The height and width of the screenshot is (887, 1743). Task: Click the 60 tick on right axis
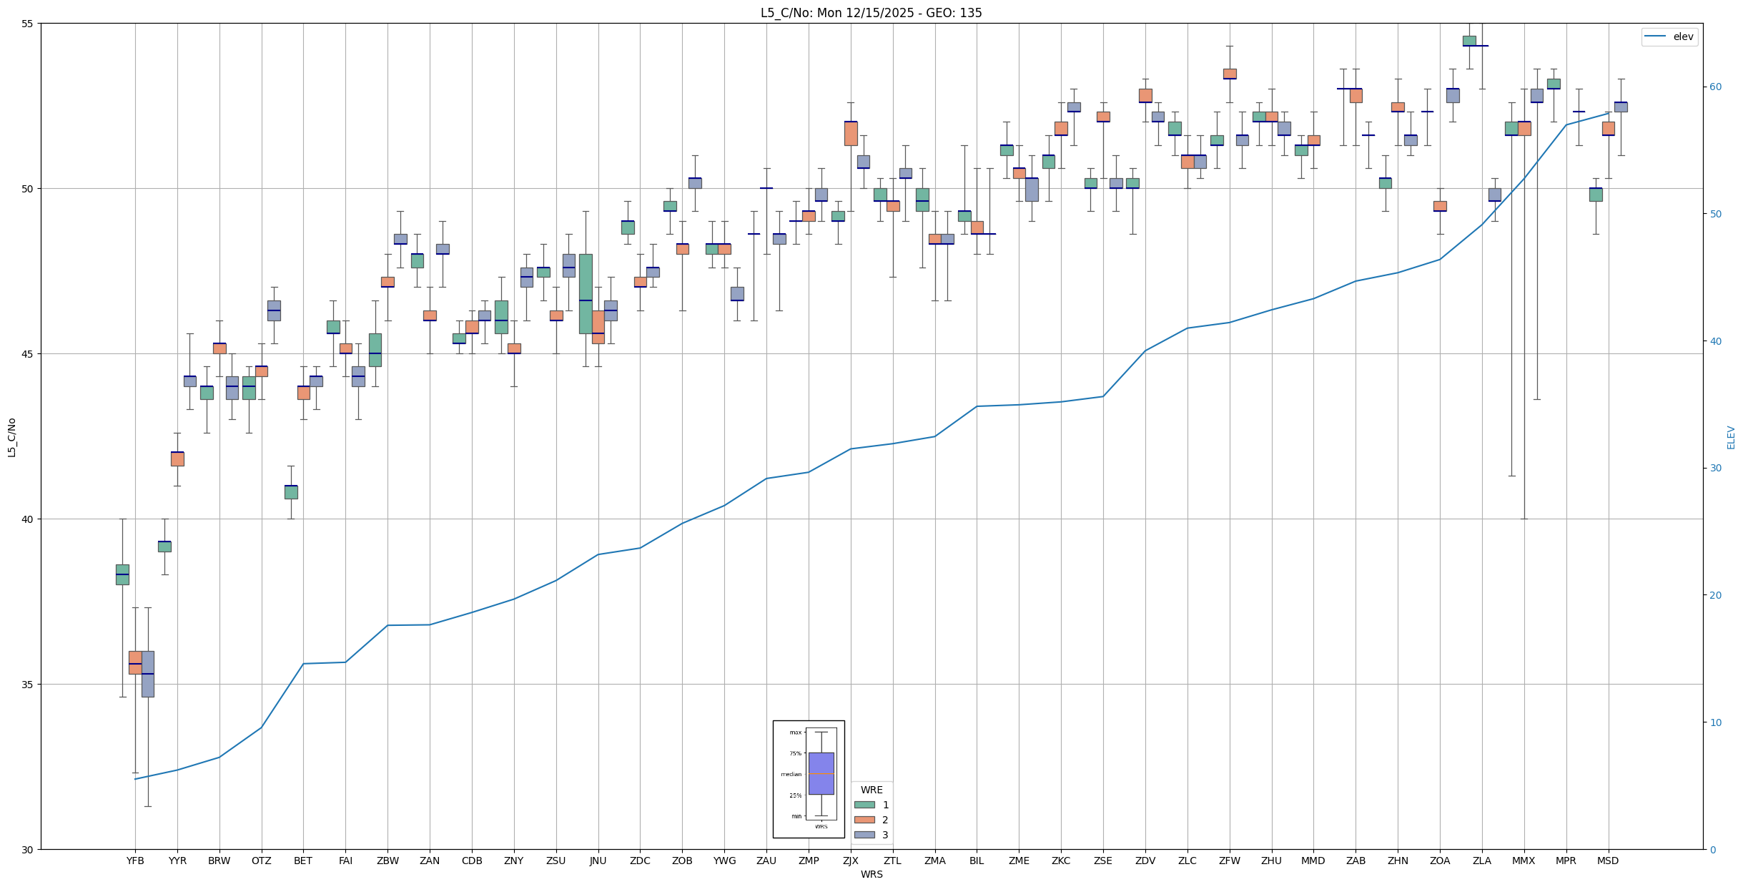pos(1715,87)
